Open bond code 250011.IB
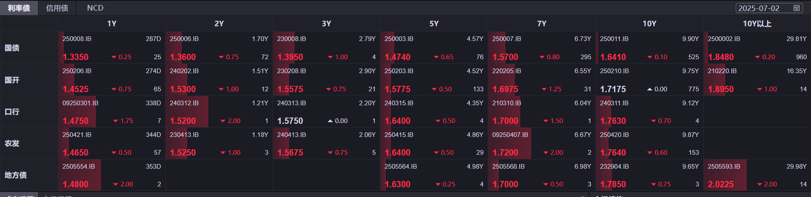Screen dimensions: 811x197 (x=614, y=39)
